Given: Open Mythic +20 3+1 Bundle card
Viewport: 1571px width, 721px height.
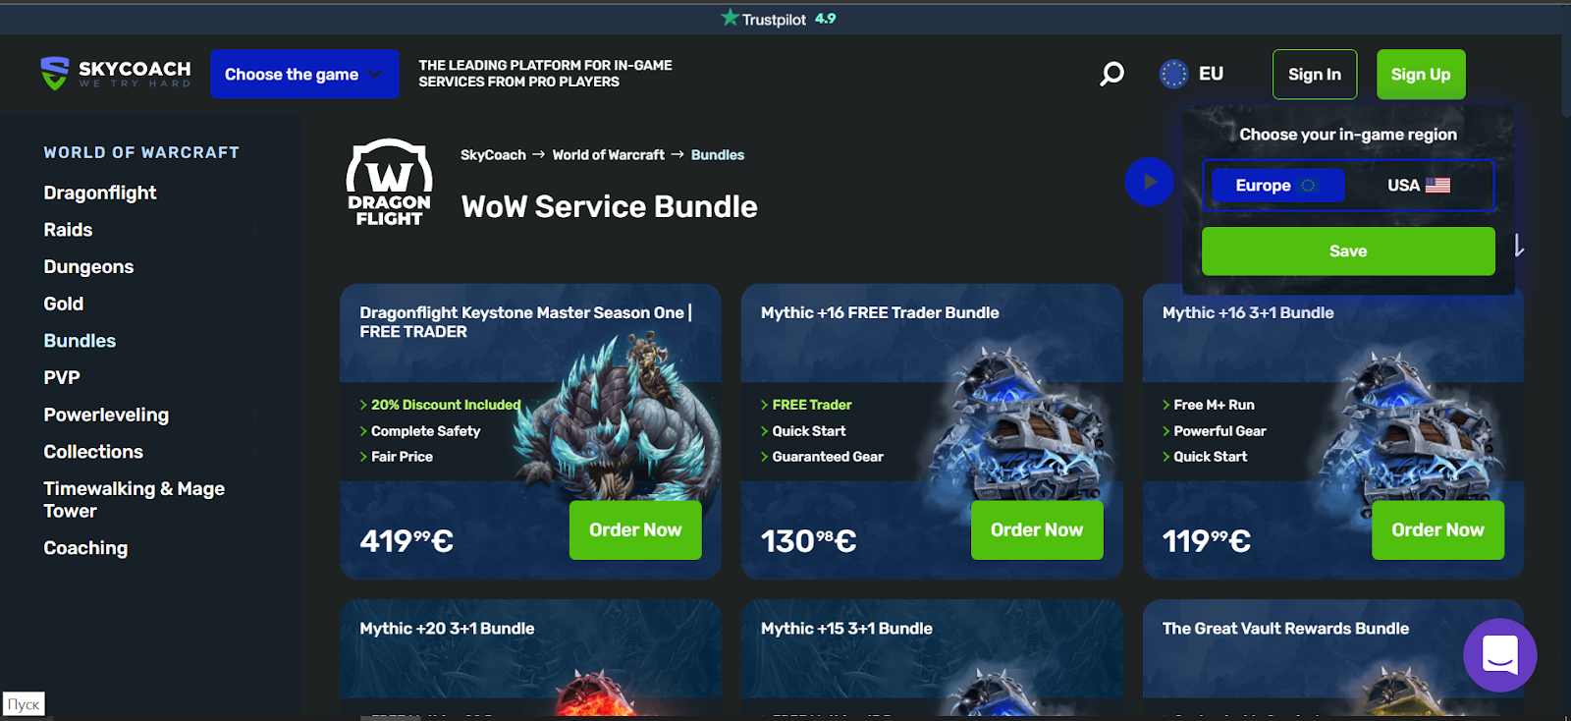Looking at the screenshot, I should point(530,658).
